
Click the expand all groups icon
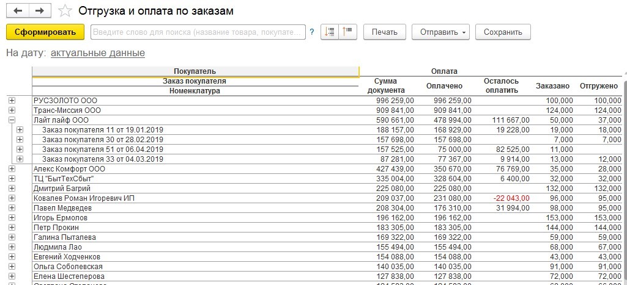pyautogui.click(x=330, y=32)
